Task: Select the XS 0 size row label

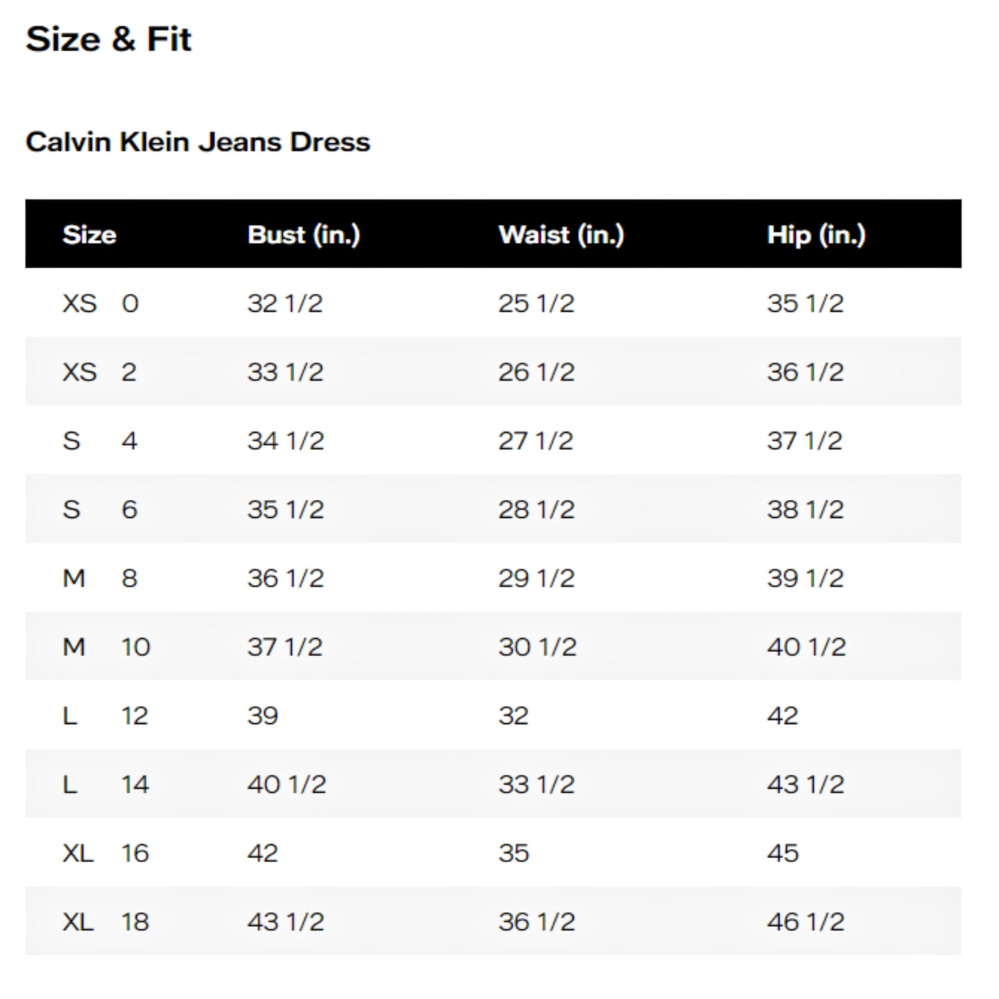Action: 100,303
